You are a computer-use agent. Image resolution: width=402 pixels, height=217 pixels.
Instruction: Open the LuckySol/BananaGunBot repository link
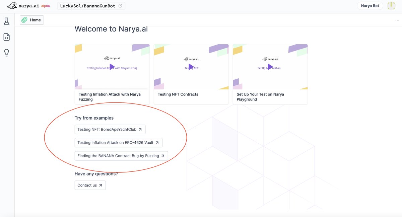point(91,6)
